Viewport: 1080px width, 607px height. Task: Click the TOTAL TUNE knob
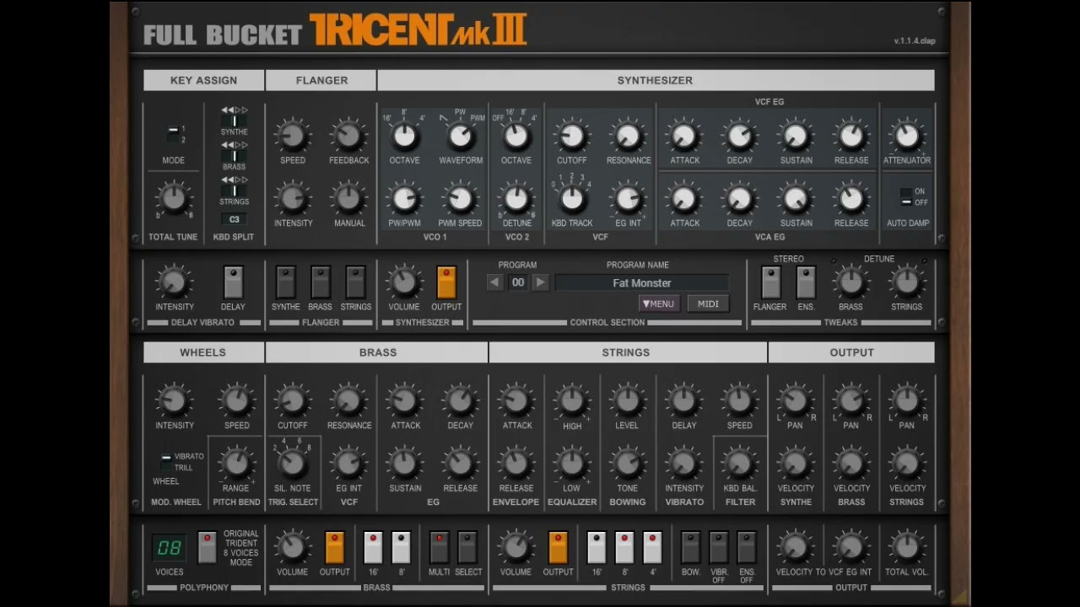coord(173,199)
